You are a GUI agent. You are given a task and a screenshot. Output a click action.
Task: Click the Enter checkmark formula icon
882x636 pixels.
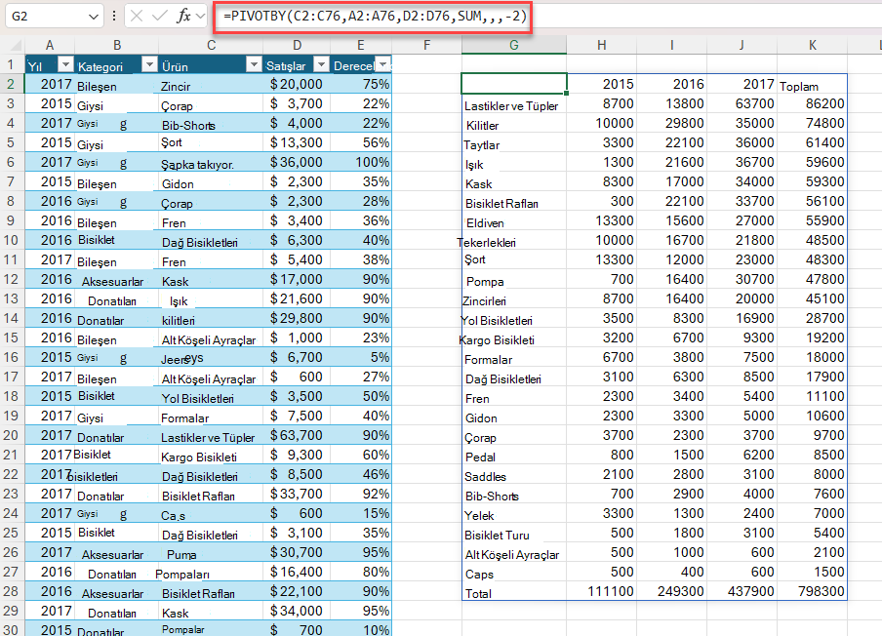point(160,16)
